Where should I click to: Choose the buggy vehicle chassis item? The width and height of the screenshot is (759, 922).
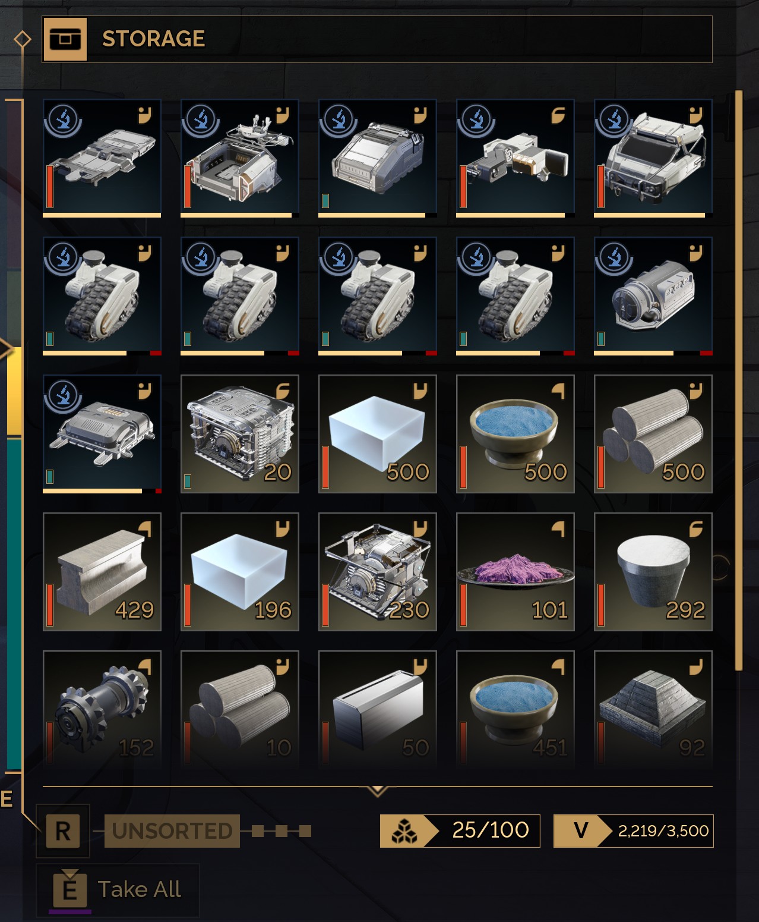[653, 158]
